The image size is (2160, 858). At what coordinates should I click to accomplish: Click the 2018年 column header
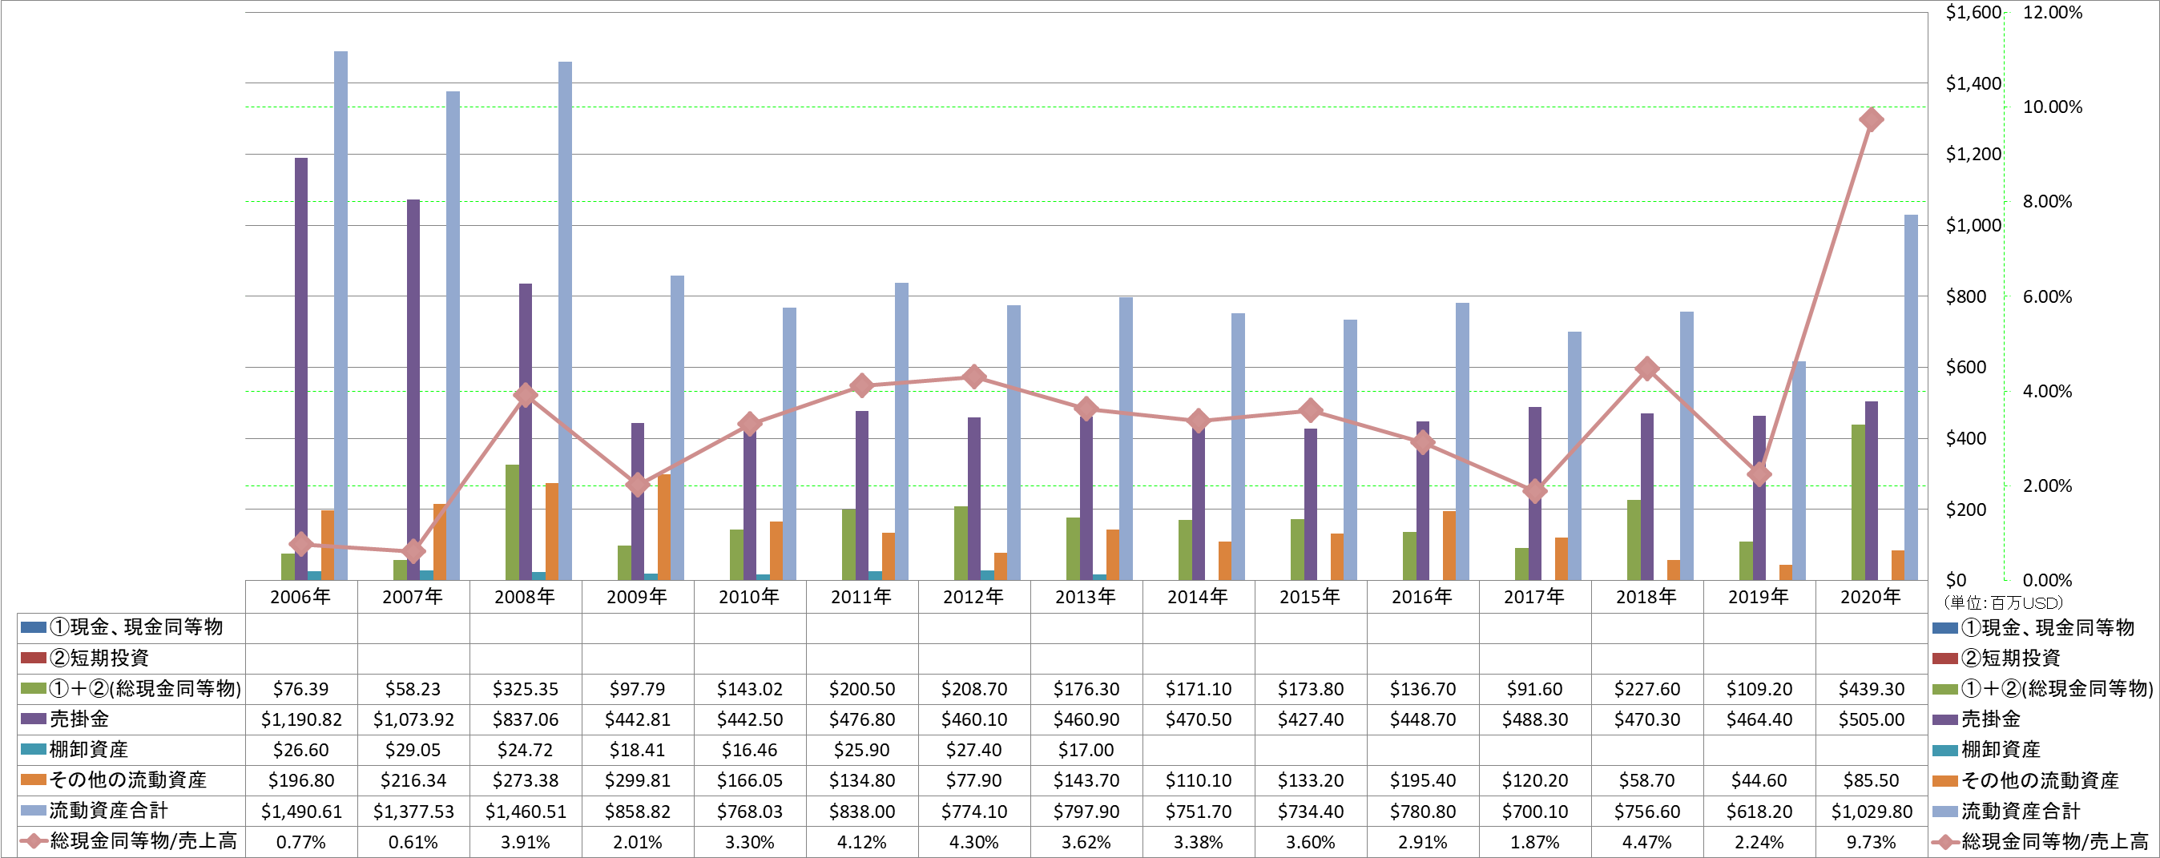[x=1646, y=596]
